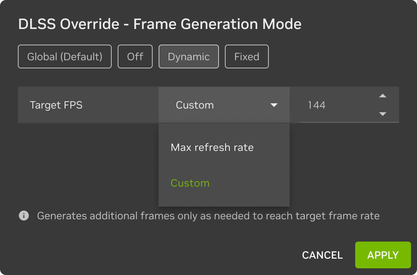Click the info icon near the description text

click(x=23, y=216)
